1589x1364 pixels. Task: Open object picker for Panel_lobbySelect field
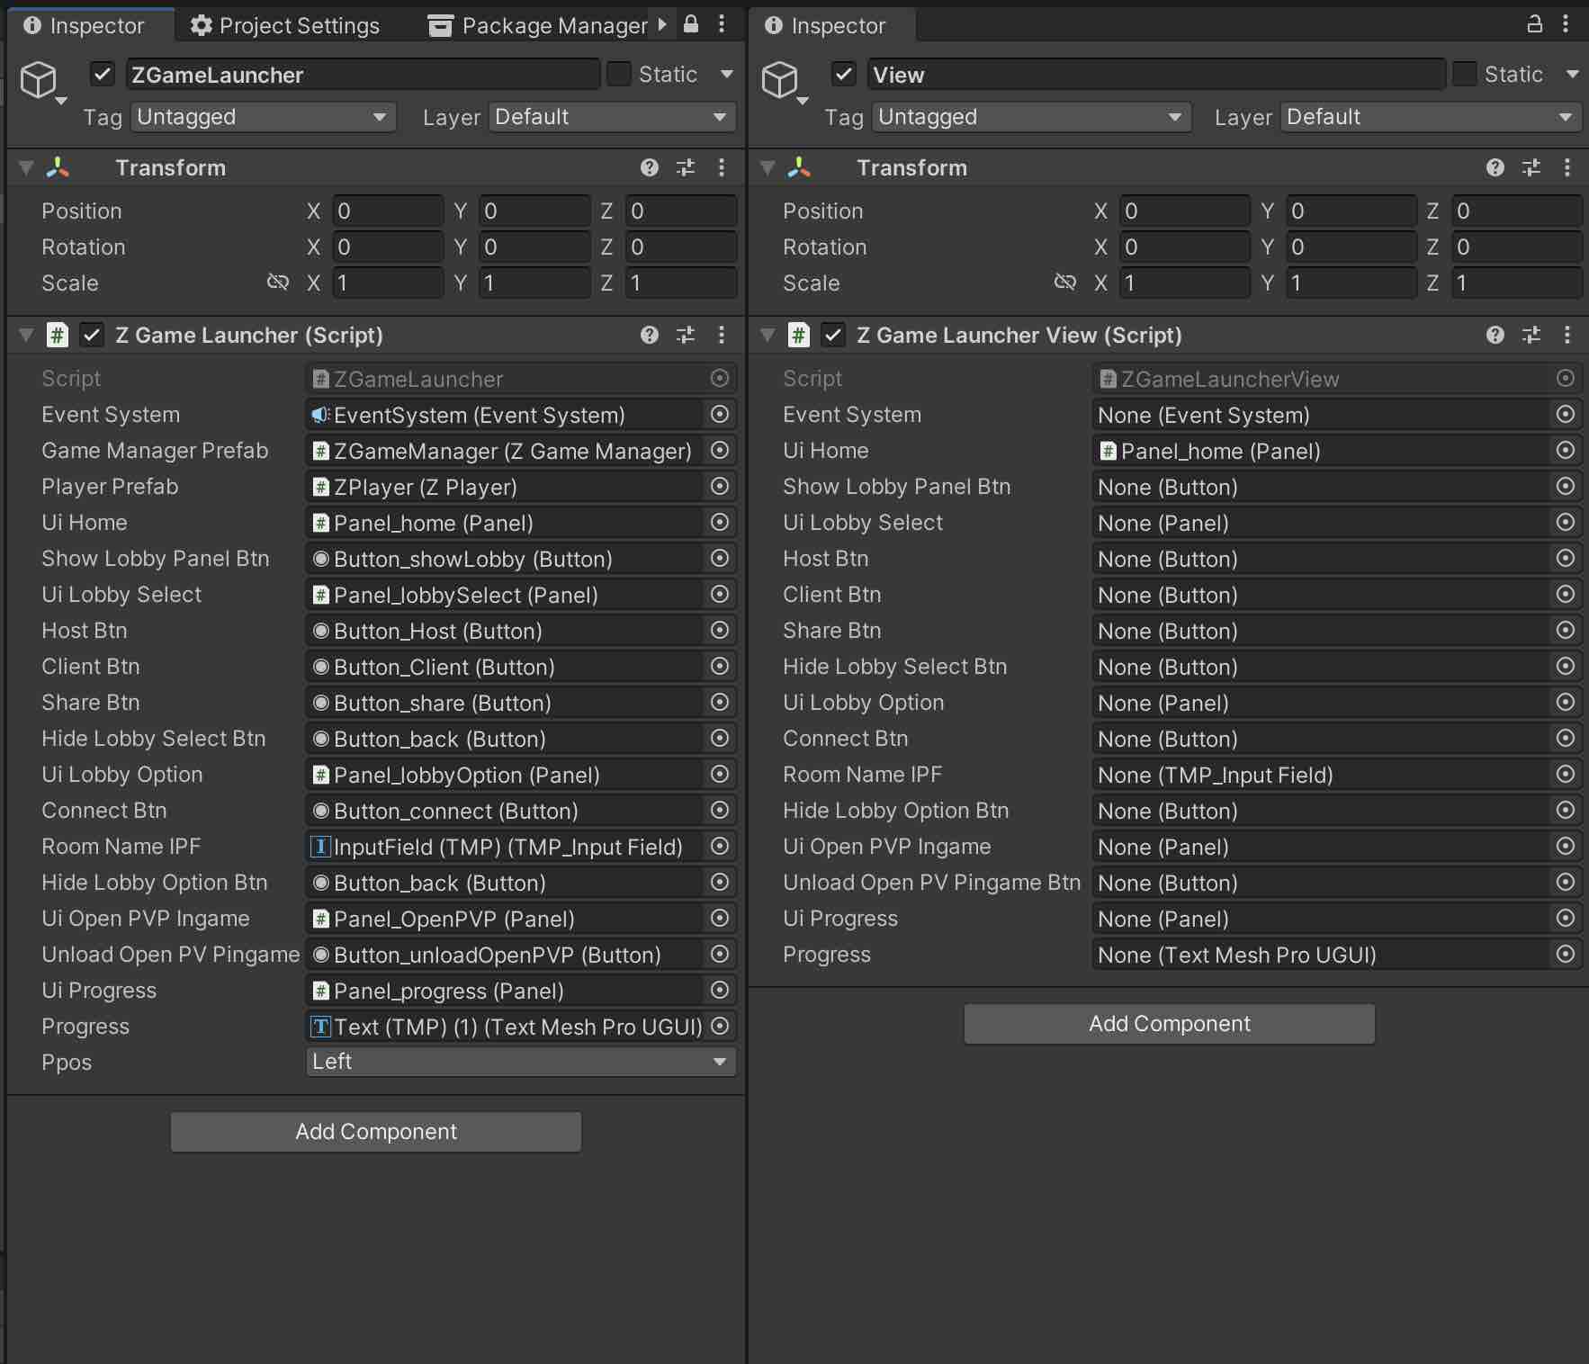[720, 595]
